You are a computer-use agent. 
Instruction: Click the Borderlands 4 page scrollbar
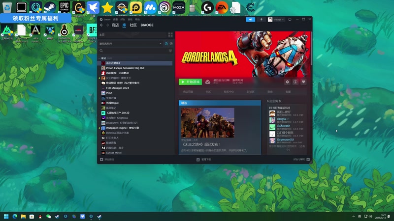311,48
